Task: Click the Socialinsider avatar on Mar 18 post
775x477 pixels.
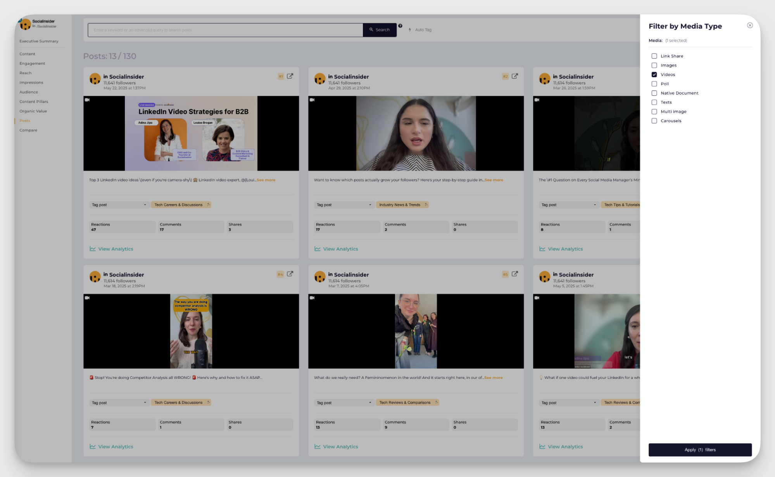Action: point(95,277)
